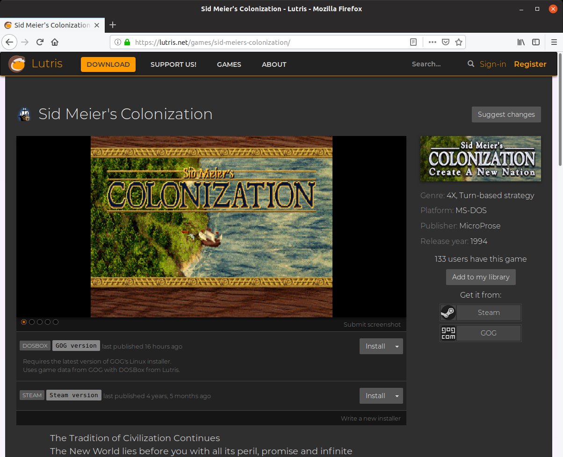Show site information icon in URL bar
Image resolution: width=563 pixels, height=457 pixels.
click(117, 42)
